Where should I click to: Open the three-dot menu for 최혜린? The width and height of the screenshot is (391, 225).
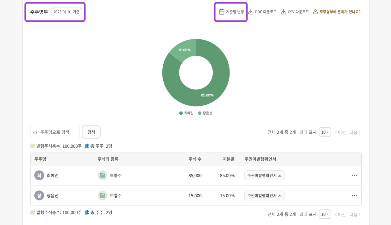point(354,175)
